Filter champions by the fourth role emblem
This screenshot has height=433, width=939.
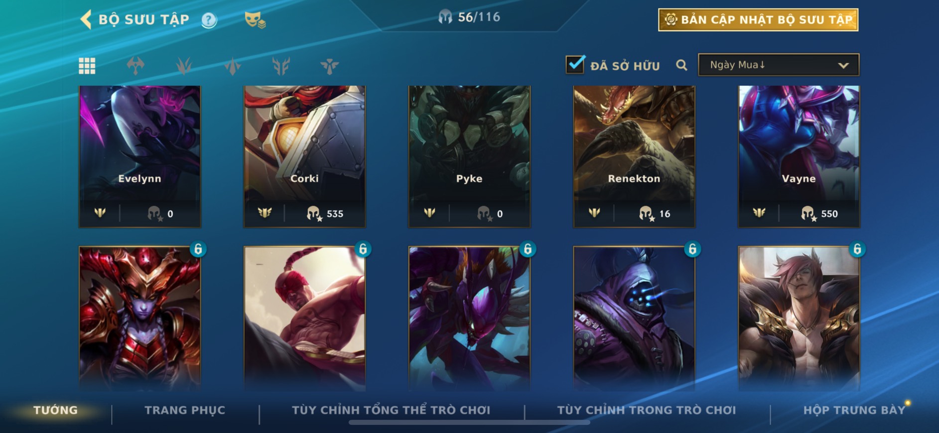[x=281, y=66]
